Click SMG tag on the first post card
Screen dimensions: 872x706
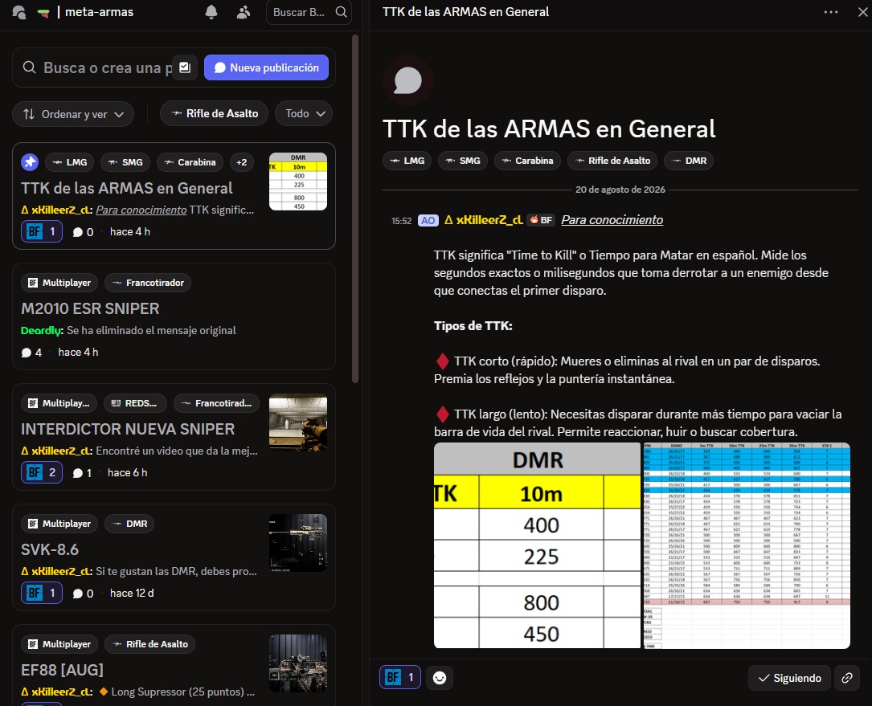click(125, 162)
